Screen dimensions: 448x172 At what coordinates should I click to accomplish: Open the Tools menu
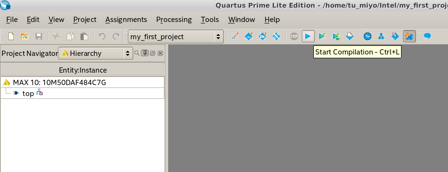210,20
